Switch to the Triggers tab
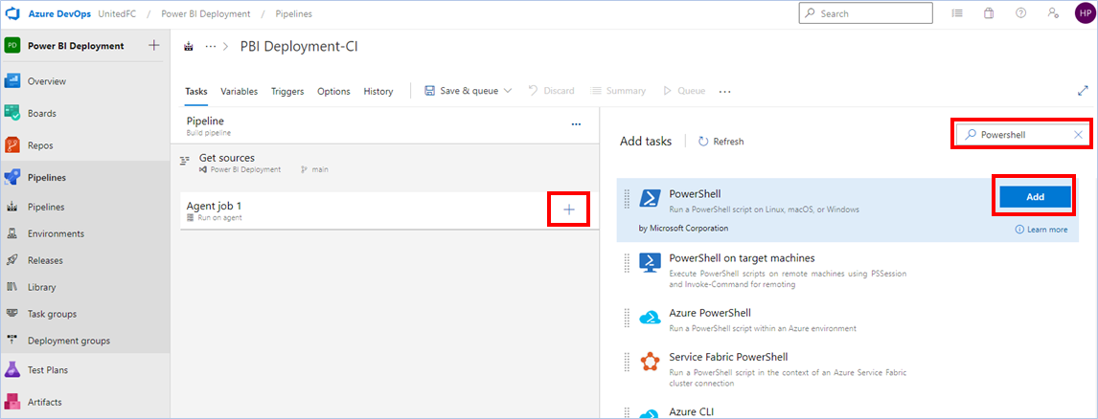This screenshot has width=1098, height=419. pos(287,91)
